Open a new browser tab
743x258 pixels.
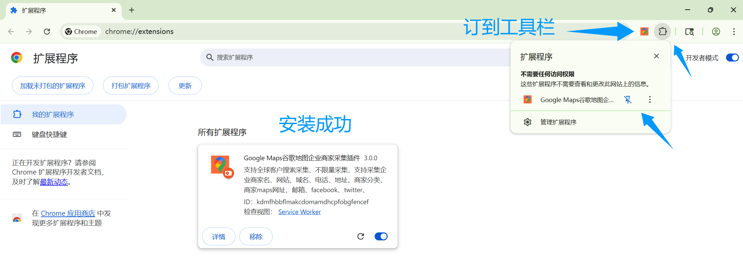click(x=132, y=10)
